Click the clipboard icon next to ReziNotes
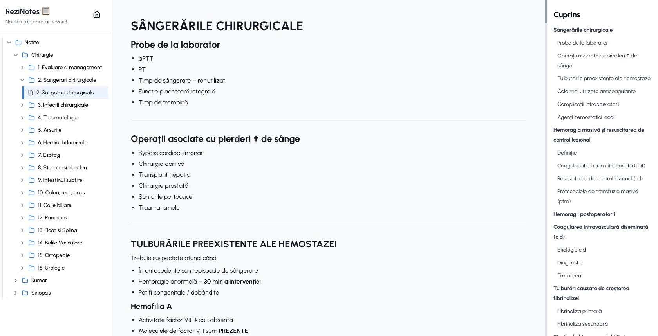658x336 pixels. tap(46, 11)
